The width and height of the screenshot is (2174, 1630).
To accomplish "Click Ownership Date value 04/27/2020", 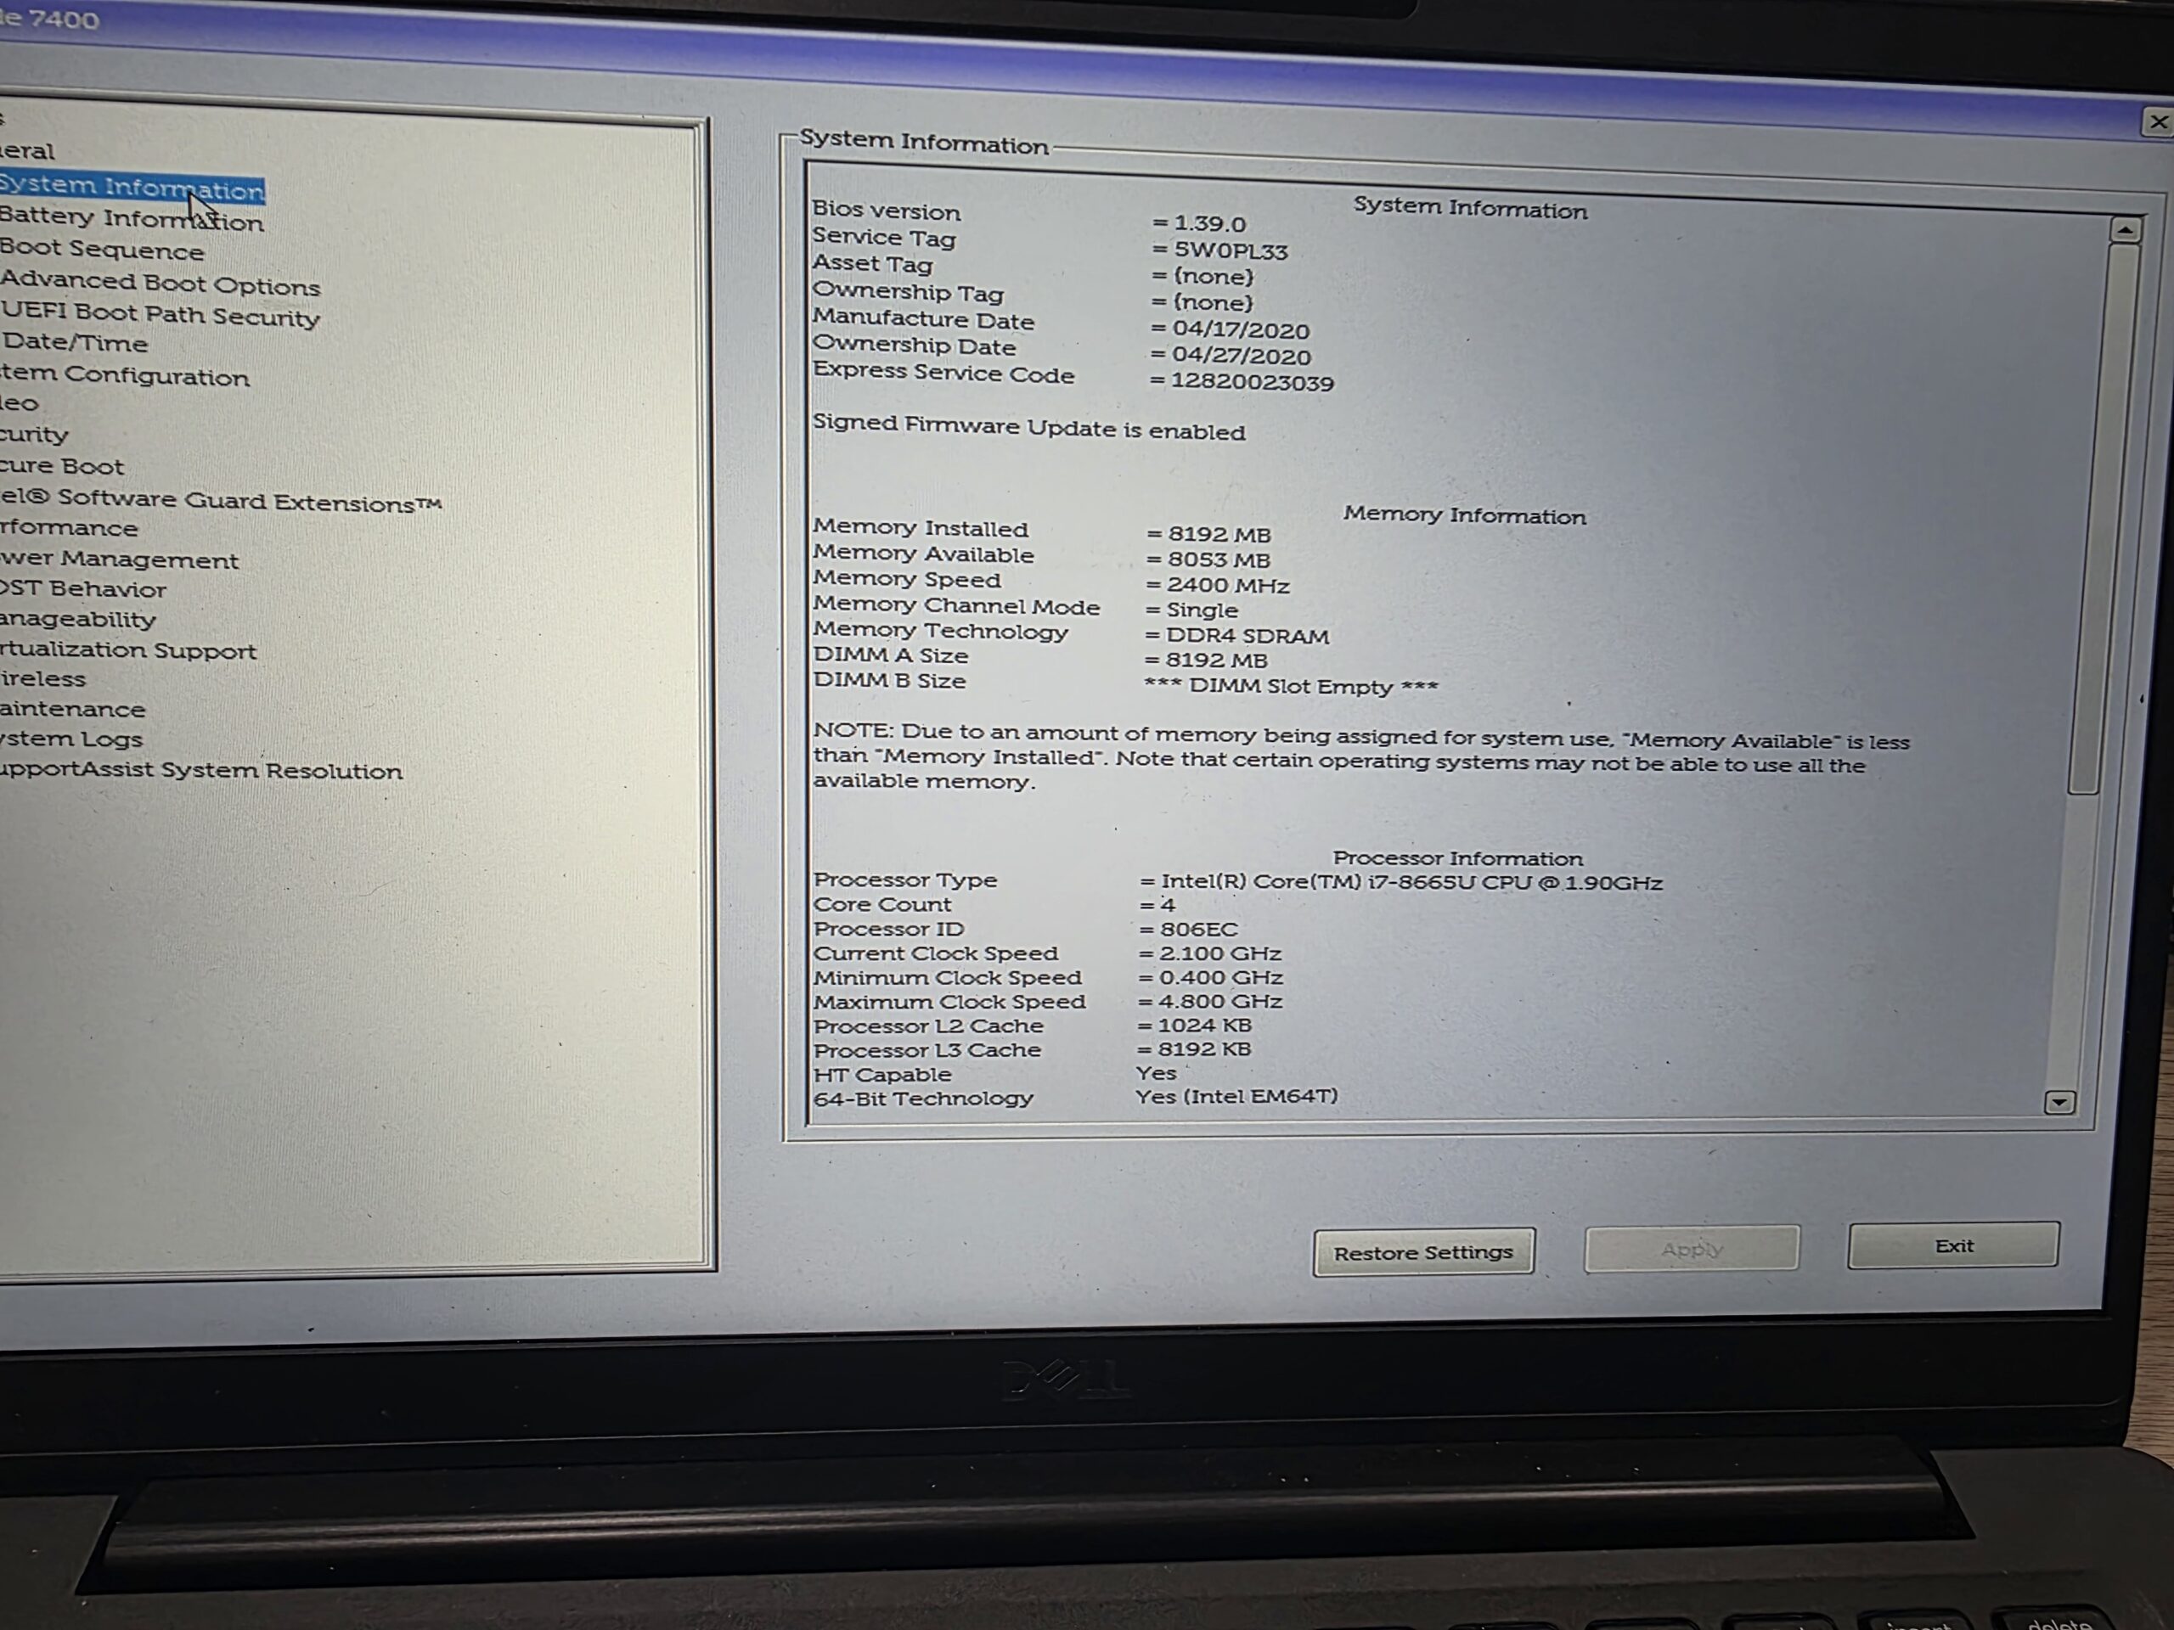I will click(1241, 356).
